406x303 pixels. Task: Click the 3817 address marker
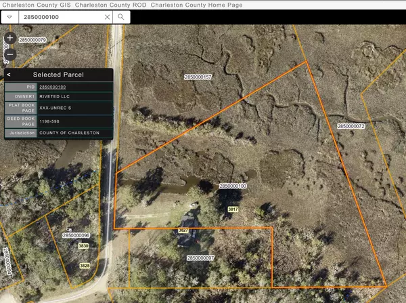coord(233,209)
